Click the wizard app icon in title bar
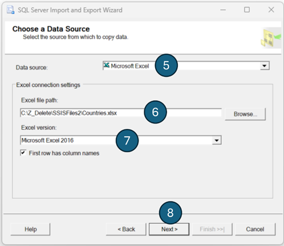Image resolution: width=284 pixels, height=246 pixels. coord(10,10)
